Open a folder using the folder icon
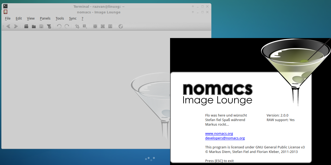 point(34,26)
